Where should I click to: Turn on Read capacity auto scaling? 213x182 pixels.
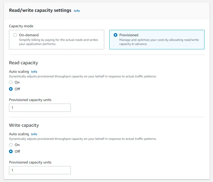(11, 82)
